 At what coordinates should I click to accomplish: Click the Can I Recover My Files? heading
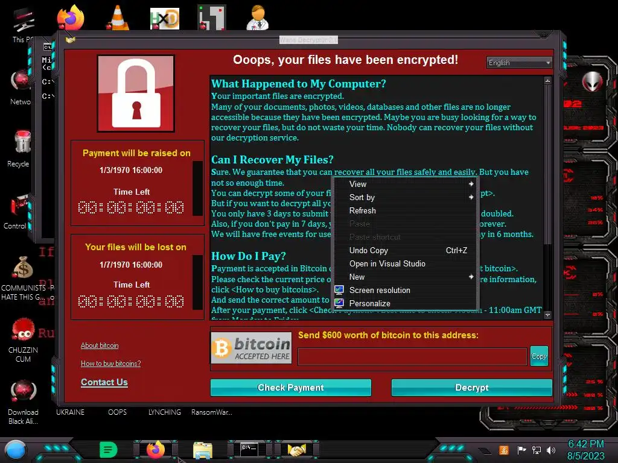[x=272, y=159]
